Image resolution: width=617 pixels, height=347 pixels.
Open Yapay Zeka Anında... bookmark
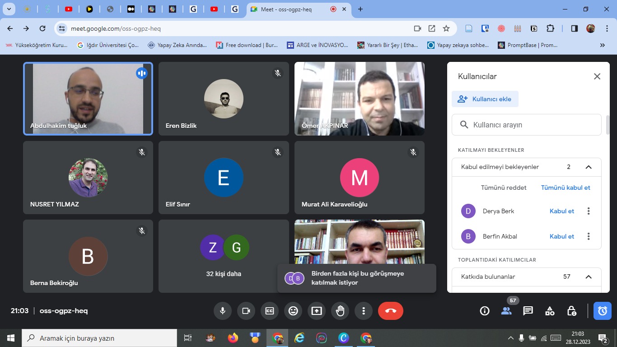click(177, 45)
